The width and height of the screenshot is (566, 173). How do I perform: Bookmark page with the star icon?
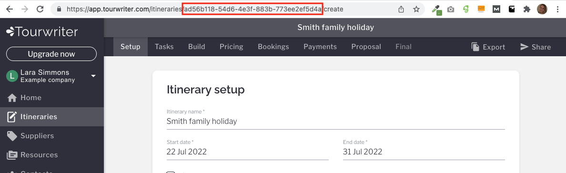[x=416, y=10]
